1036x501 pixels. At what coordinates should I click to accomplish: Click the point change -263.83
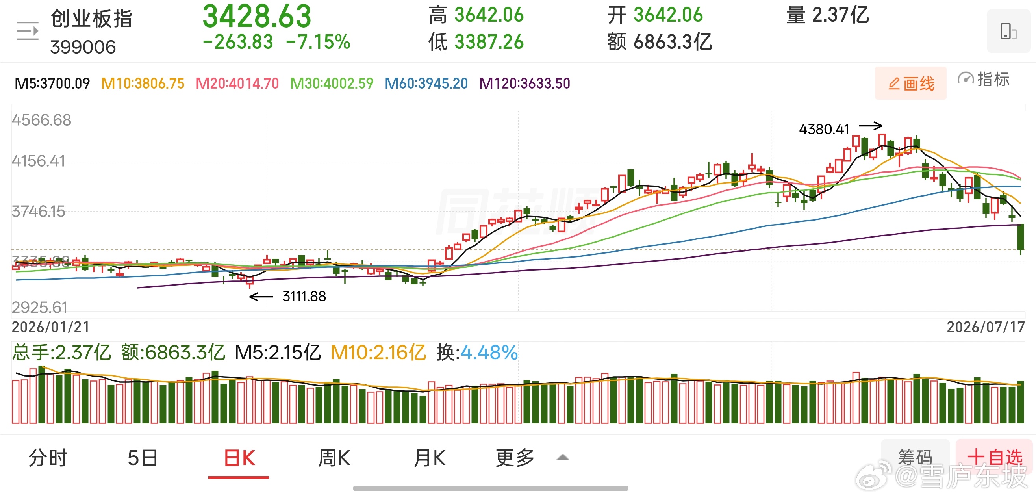point(238,42)
